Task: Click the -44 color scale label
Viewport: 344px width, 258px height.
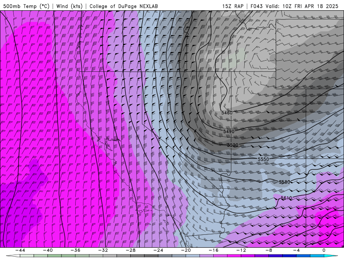Action: 20,250
